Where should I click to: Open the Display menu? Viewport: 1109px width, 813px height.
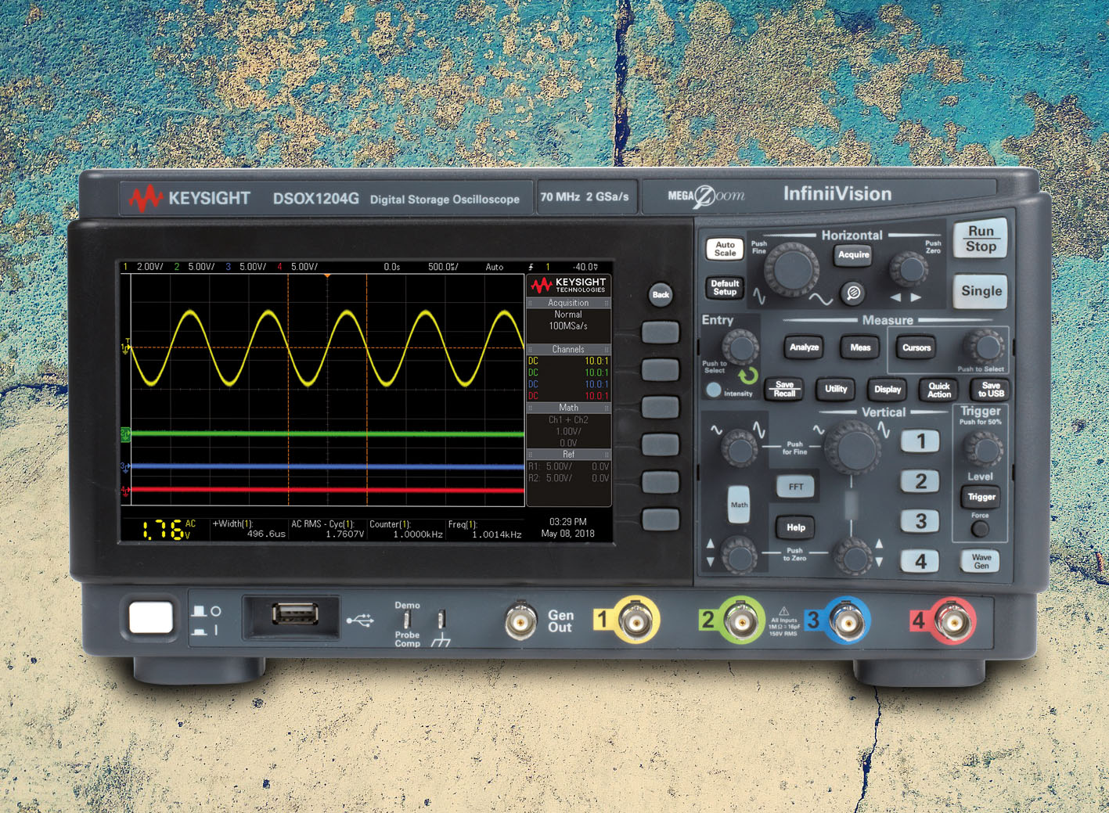pyautogui.click(x=888, y=389)
